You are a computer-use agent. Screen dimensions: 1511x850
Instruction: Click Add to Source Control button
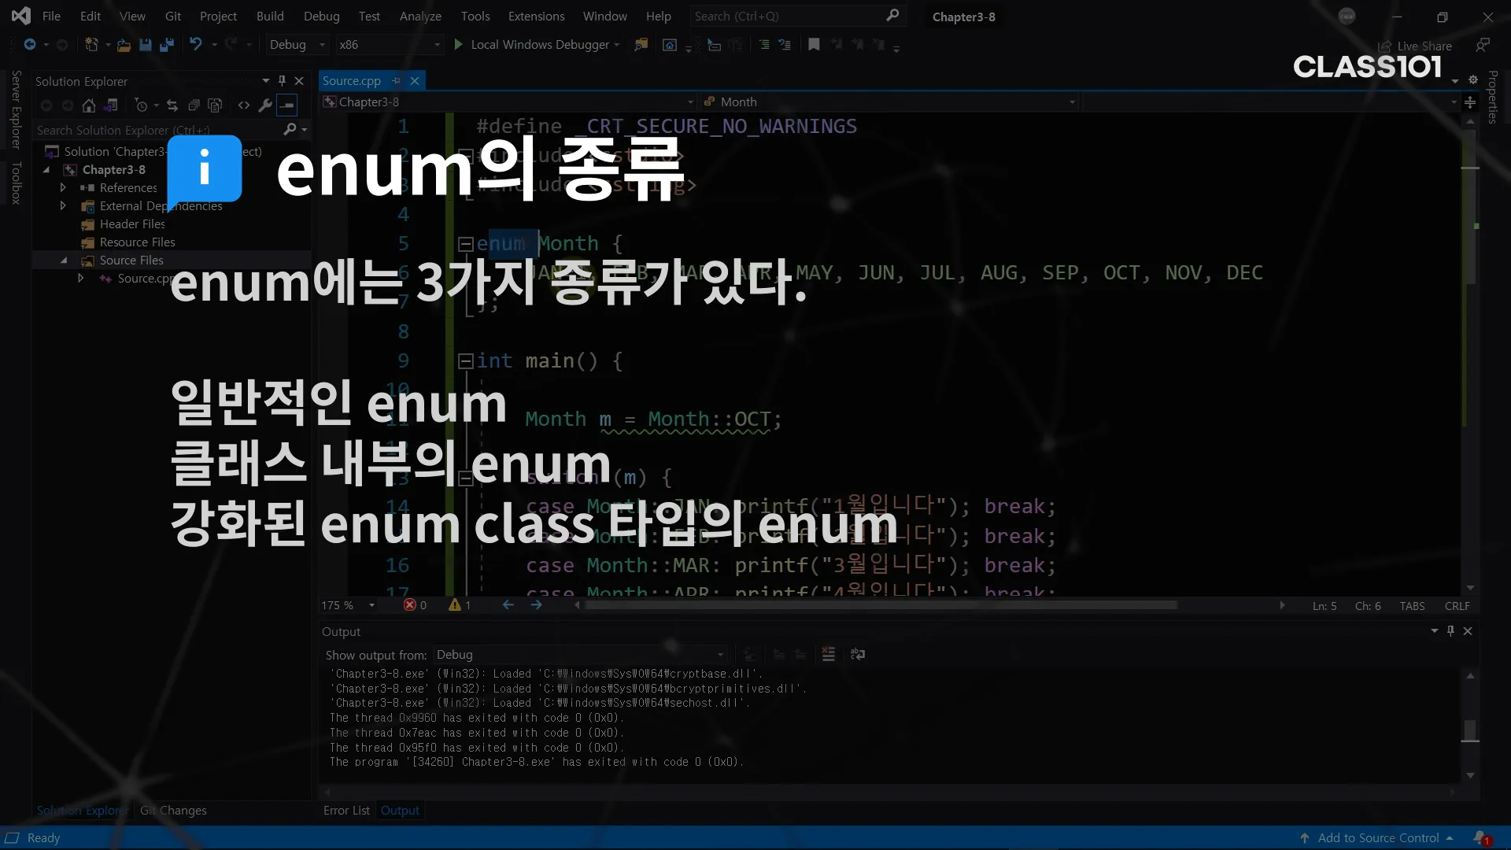1378,838
